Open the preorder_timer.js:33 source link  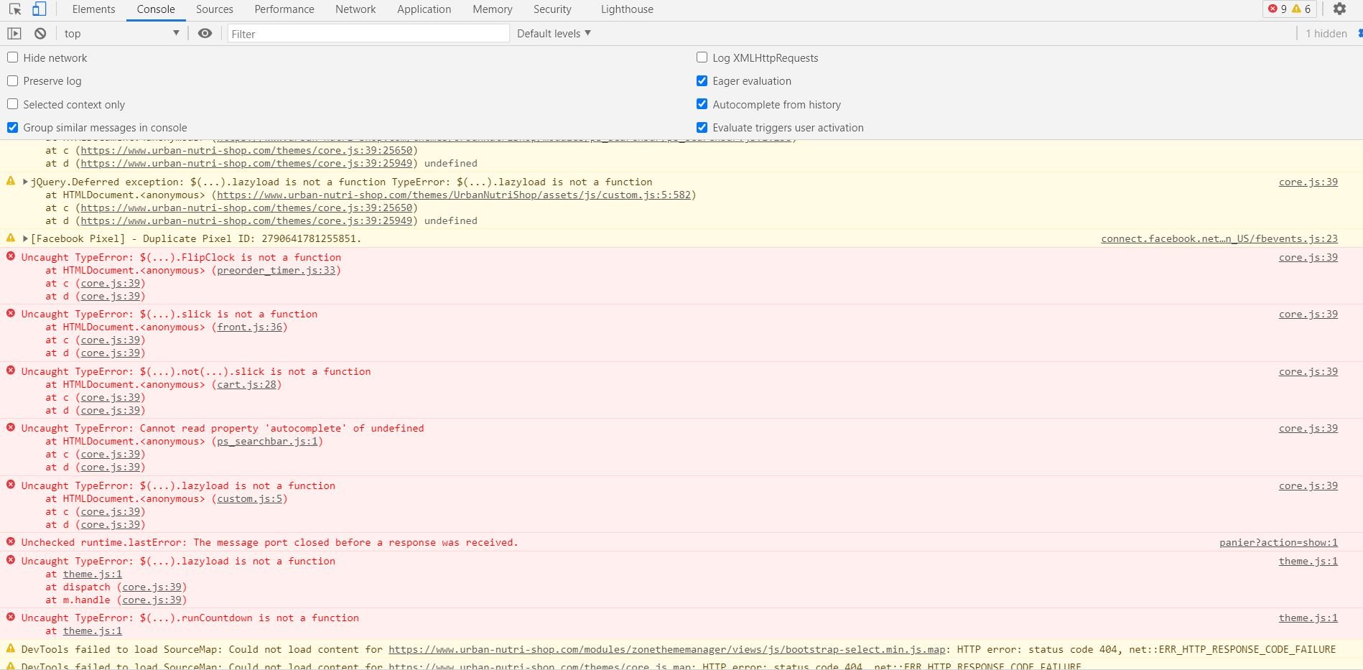click(x=276, y=271)
